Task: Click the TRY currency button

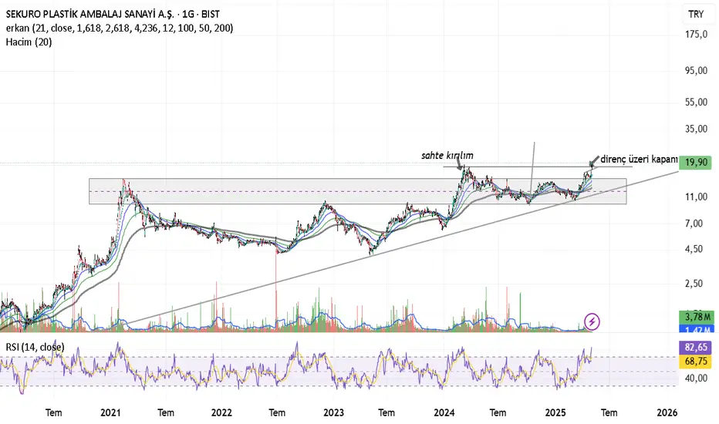Action: tap(696, 14)
